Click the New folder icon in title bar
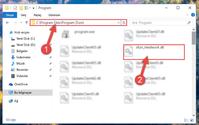199x125 pixels. (21, 8)
